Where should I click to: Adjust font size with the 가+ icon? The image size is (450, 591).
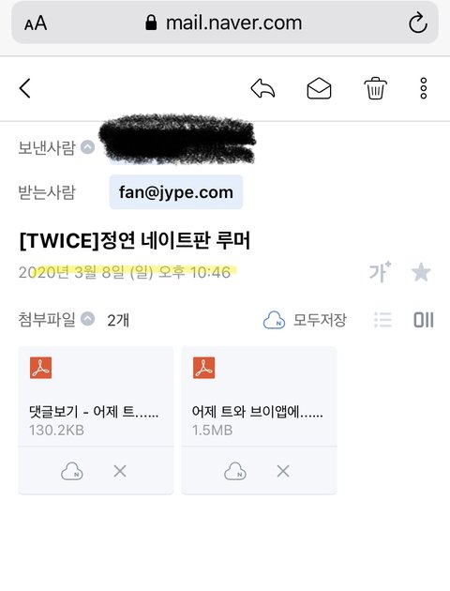pos(380,272)
